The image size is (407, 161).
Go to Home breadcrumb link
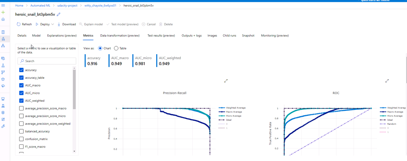click(19, 5)
